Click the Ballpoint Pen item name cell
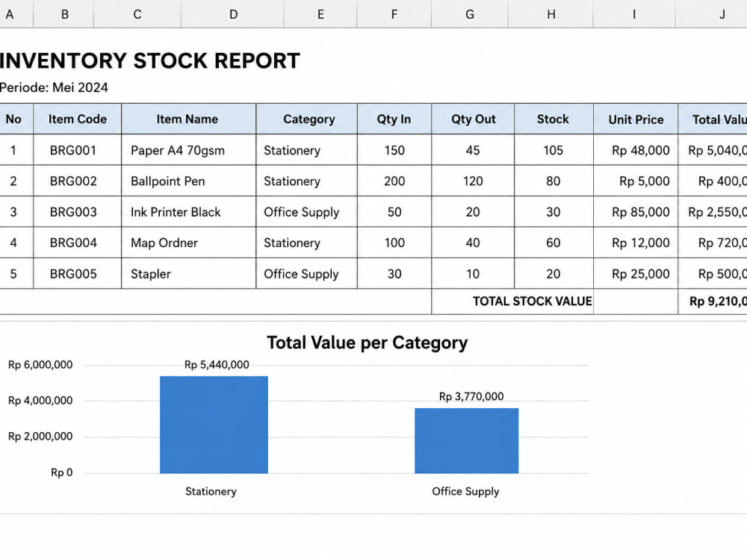This screenshot has width=747, height=559. pyautogui.click(x=189, y=181)
